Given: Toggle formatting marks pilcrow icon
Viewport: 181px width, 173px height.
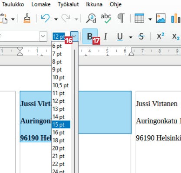Looking at the screenshot, I should (121, 18).
